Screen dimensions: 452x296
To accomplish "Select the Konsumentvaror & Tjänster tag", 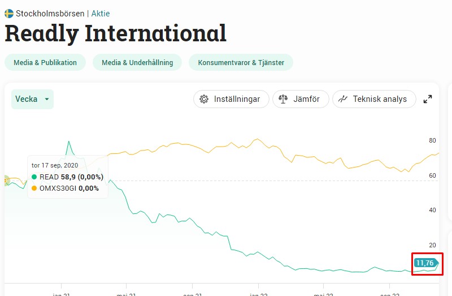I will [x=241, y=62].
